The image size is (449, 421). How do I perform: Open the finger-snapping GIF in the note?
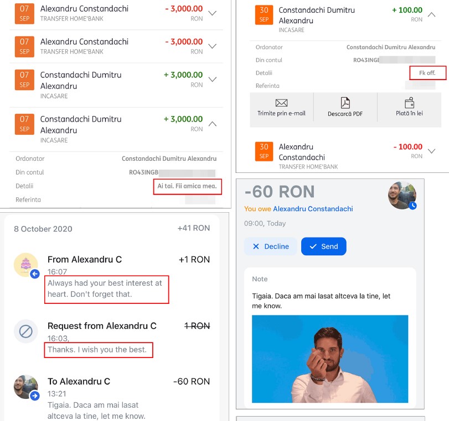click(x=330, y=359)
